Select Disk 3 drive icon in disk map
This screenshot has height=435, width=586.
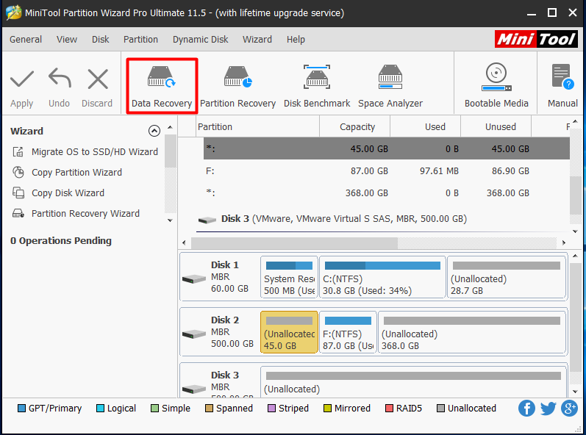coord(194,389)
